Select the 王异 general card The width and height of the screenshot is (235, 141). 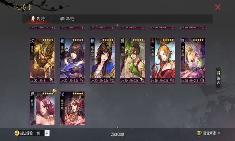72,60
